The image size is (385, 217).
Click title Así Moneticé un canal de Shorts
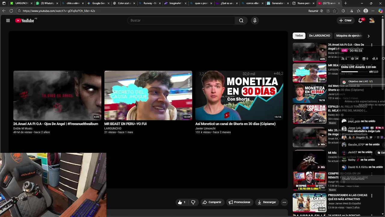pyautogui.click(x=235, y=124)
